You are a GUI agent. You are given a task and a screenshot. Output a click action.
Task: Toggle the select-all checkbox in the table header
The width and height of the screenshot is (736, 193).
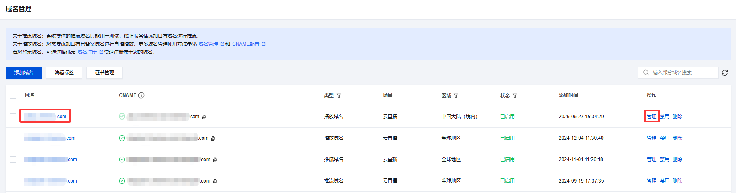[x=13, y=95]
